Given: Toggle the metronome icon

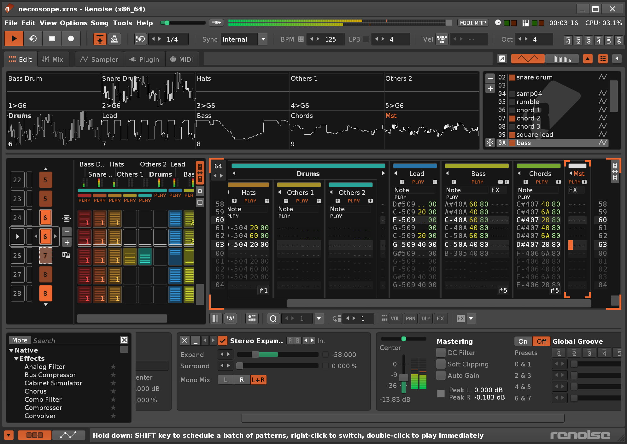Looking at the screenshot, I should tap(114, 39).
